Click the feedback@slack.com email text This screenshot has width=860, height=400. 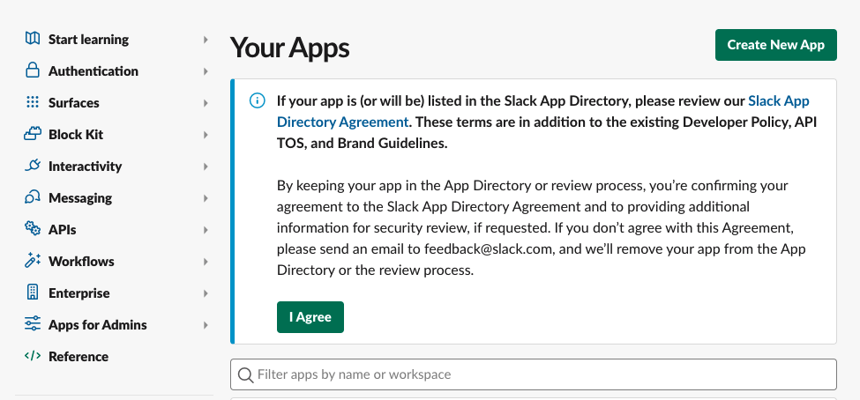pos(488,249)
